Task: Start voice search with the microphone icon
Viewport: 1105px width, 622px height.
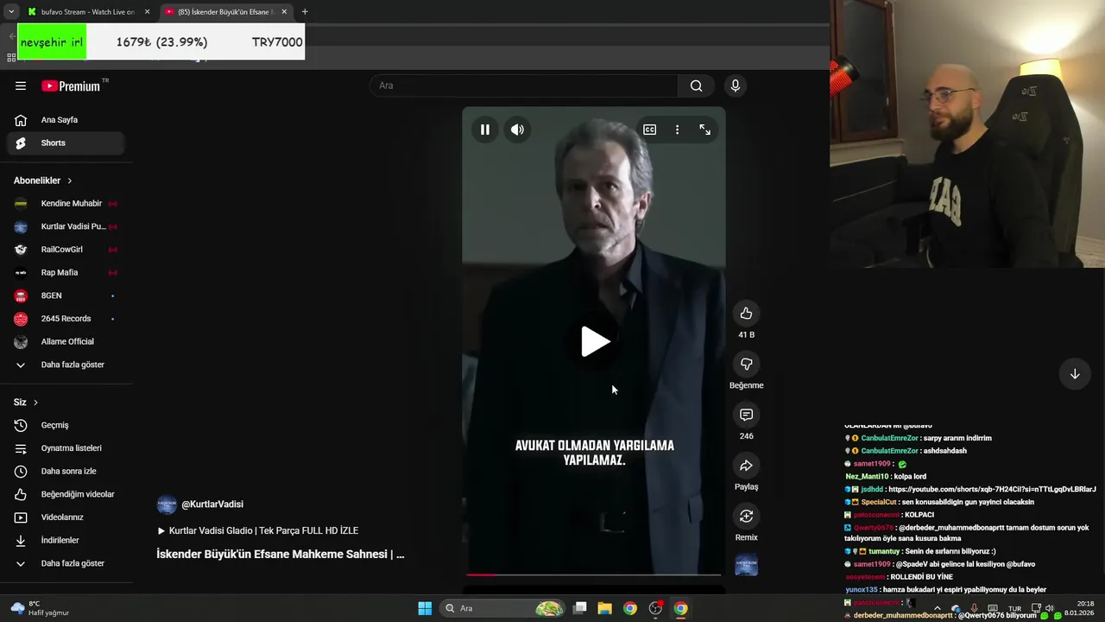Action: pyautogui.click(x=735, y=86)
